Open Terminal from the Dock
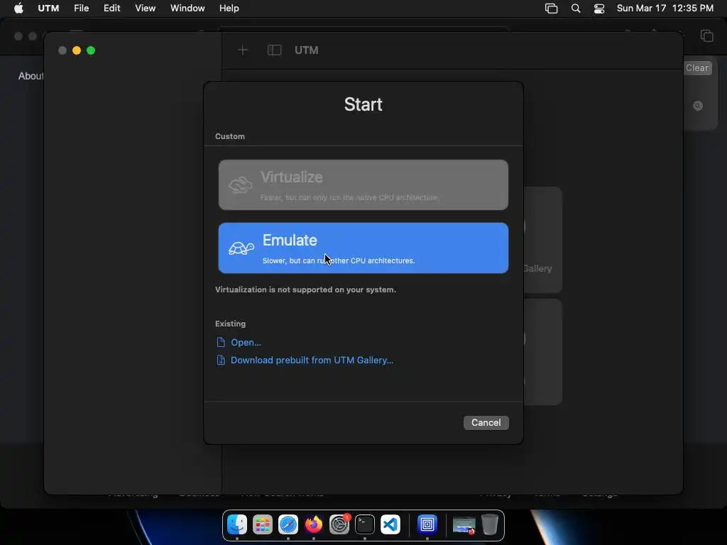This screenshot has width=727, height=545. tap(365, 524)
